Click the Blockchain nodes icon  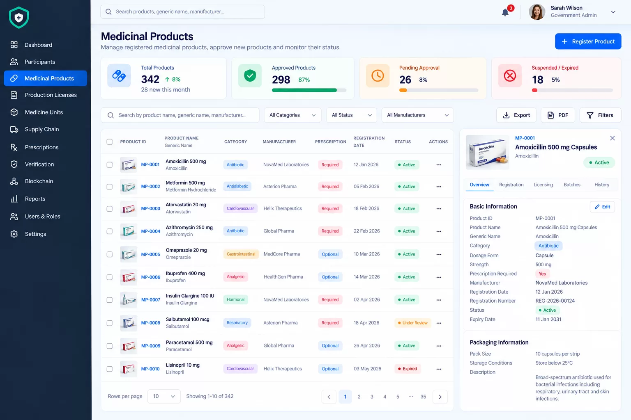(14, 181)
